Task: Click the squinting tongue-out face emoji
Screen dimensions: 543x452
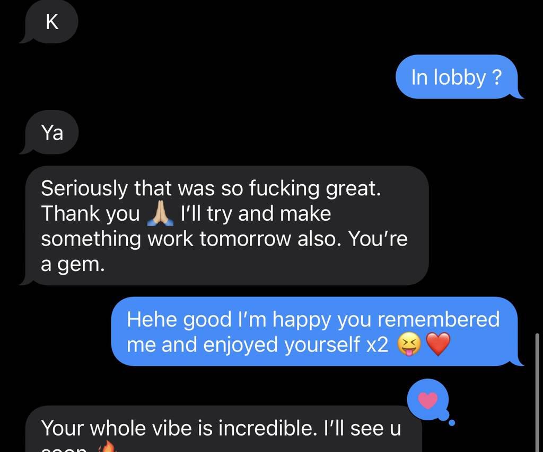Action: coord(409,345)
